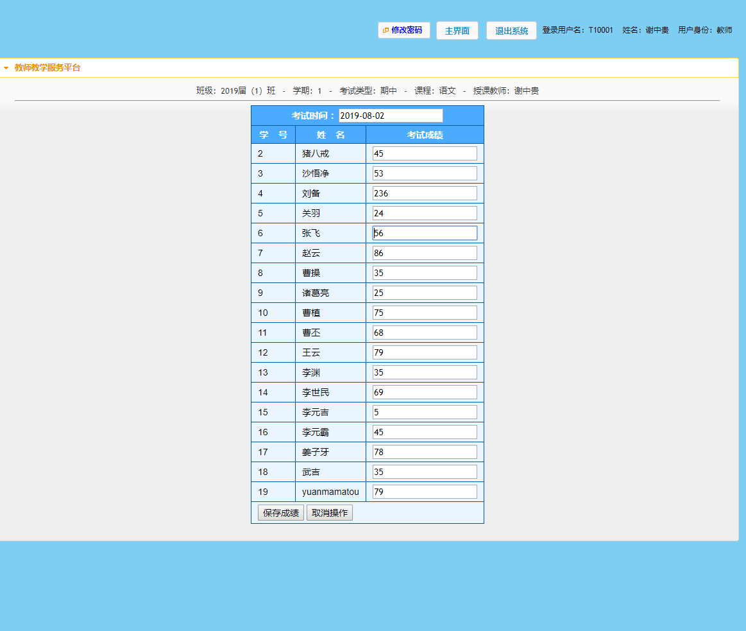Image resolution: width=746 pixels, height=631 pixels.
Task: Select score box for yuanmamatou
Action: 425,492
